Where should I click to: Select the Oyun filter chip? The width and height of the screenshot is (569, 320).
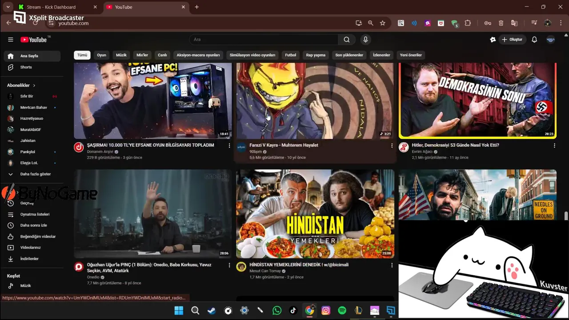coord(102,55)
